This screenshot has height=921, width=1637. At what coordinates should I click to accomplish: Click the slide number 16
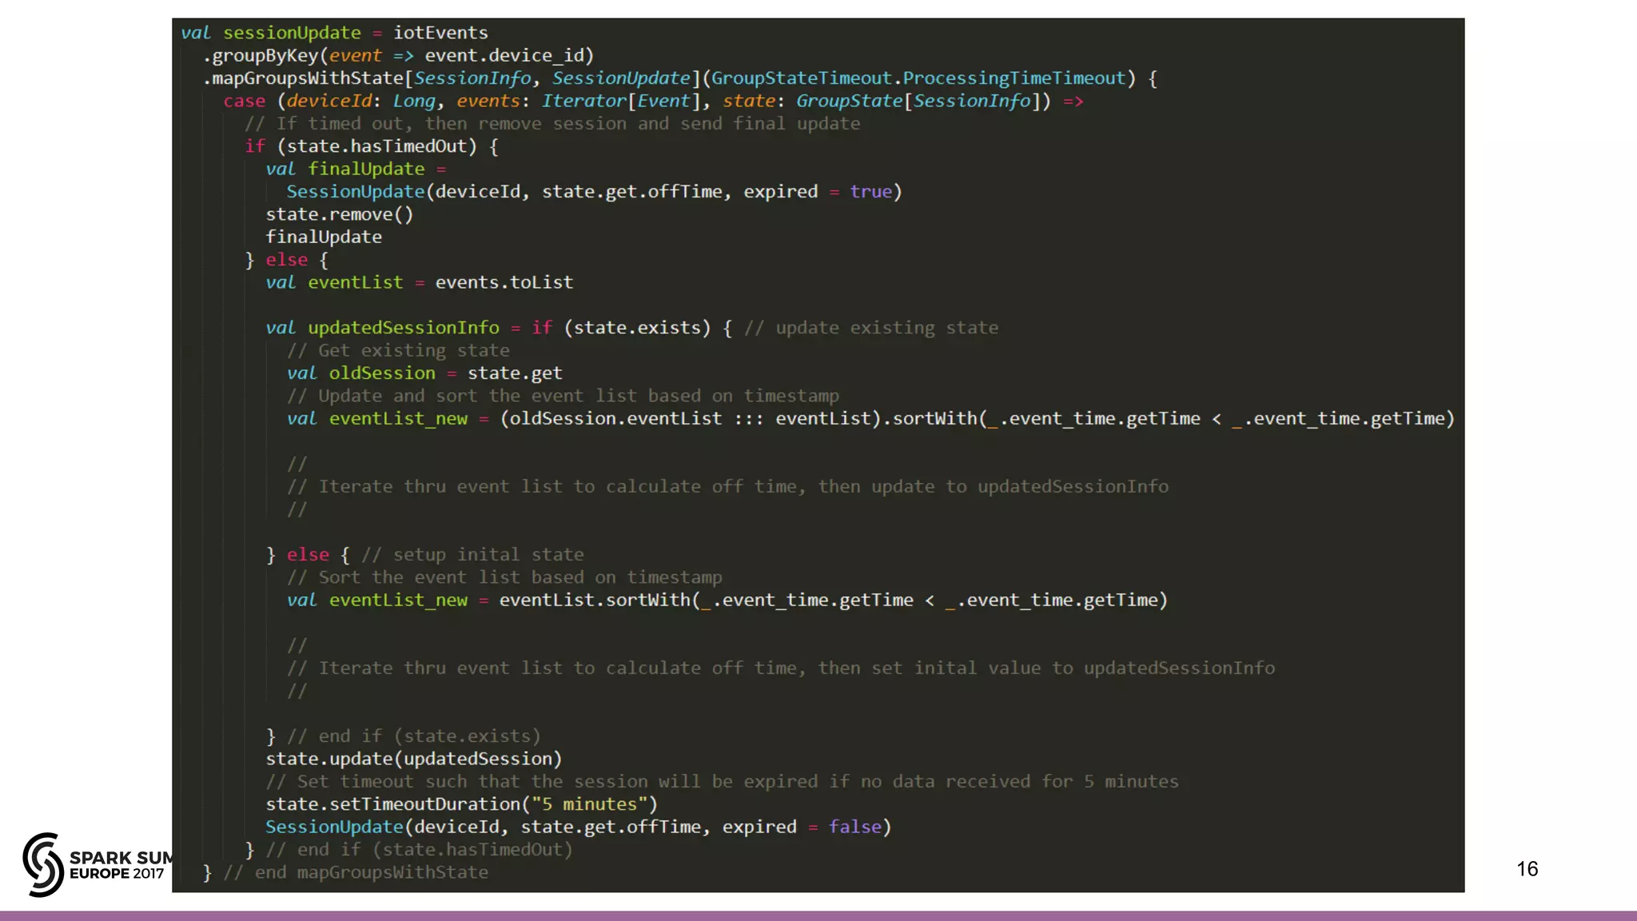pyautogui.click(x=1527, y=869)
